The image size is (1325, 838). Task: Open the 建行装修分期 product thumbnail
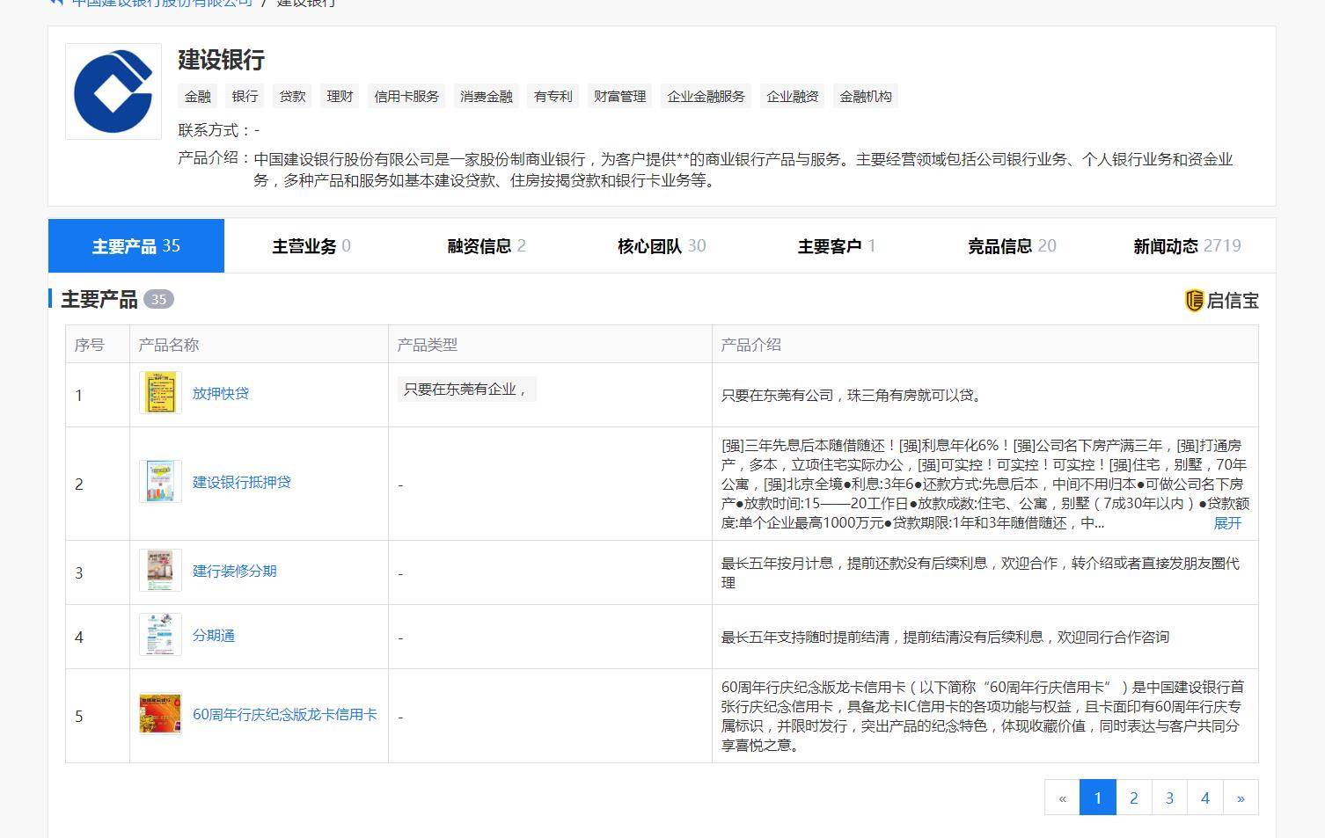(159, 570)
